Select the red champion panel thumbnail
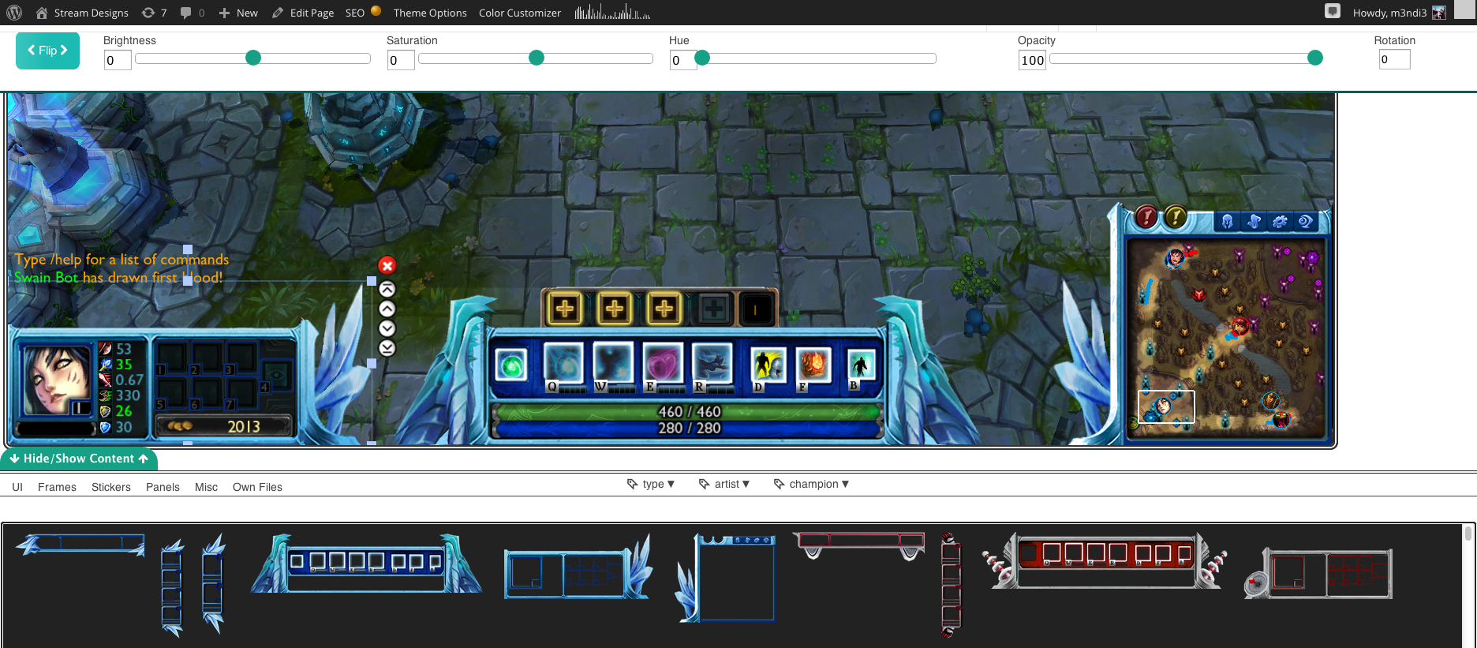This screenshot has height=648, width=1477. coord(1318,574)
